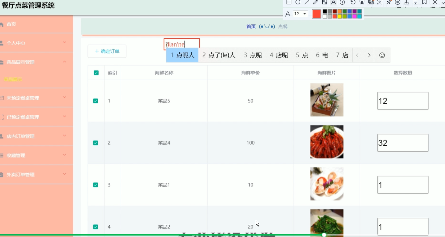Click the phone icon in the toolbar
Viewport: 445px width, 237px height.
[415, 2]
